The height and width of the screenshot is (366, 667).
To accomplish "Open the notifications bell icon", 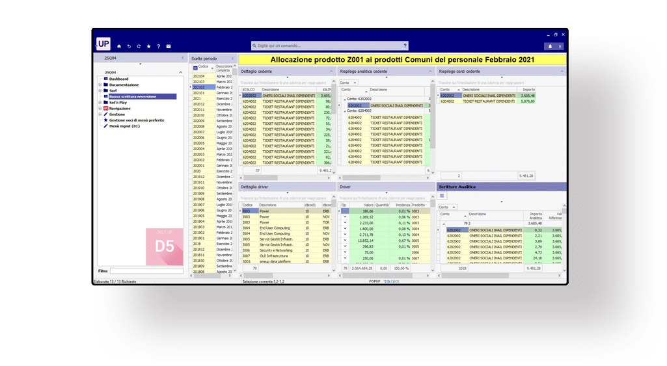I will click(x=551, y=47).
